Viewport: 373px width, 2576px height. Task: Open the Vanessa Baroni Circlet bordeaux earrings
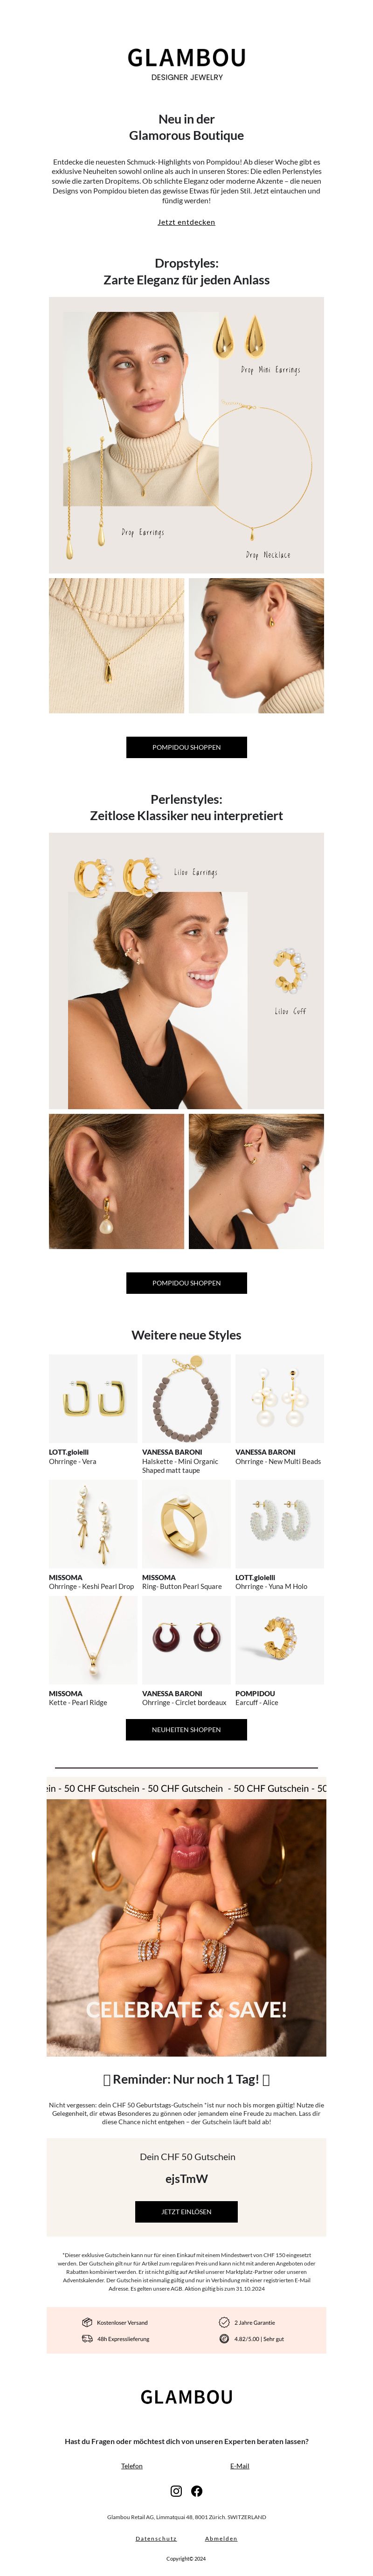(x=186, y=1640)
